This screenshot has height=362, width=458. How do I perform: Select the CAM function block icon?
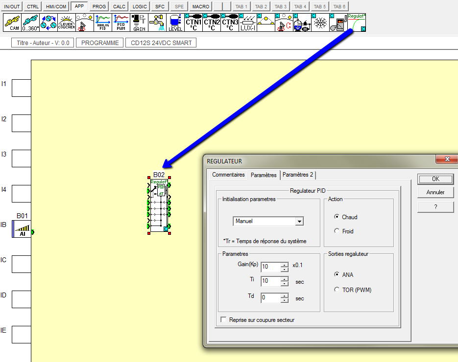(x=12, y=23)
